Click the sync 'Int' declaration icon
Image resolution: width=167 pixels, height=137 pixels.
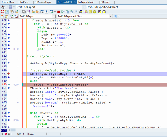12,16
